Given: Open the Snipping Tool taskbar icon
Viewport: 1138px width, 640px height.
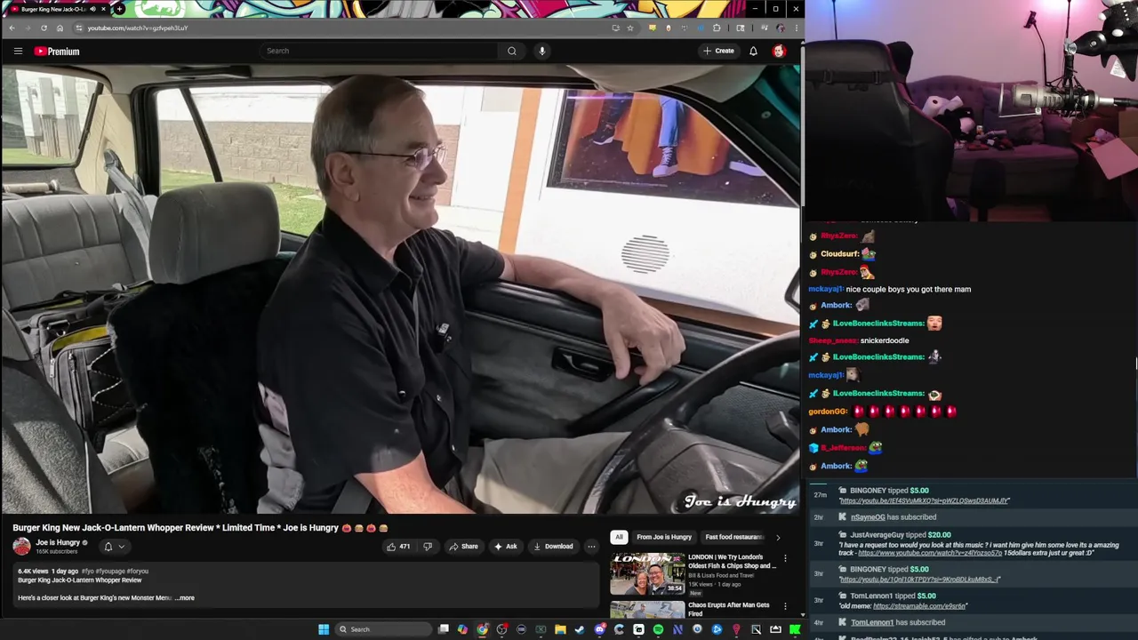Looking at the screenshot, I should 756,629.
